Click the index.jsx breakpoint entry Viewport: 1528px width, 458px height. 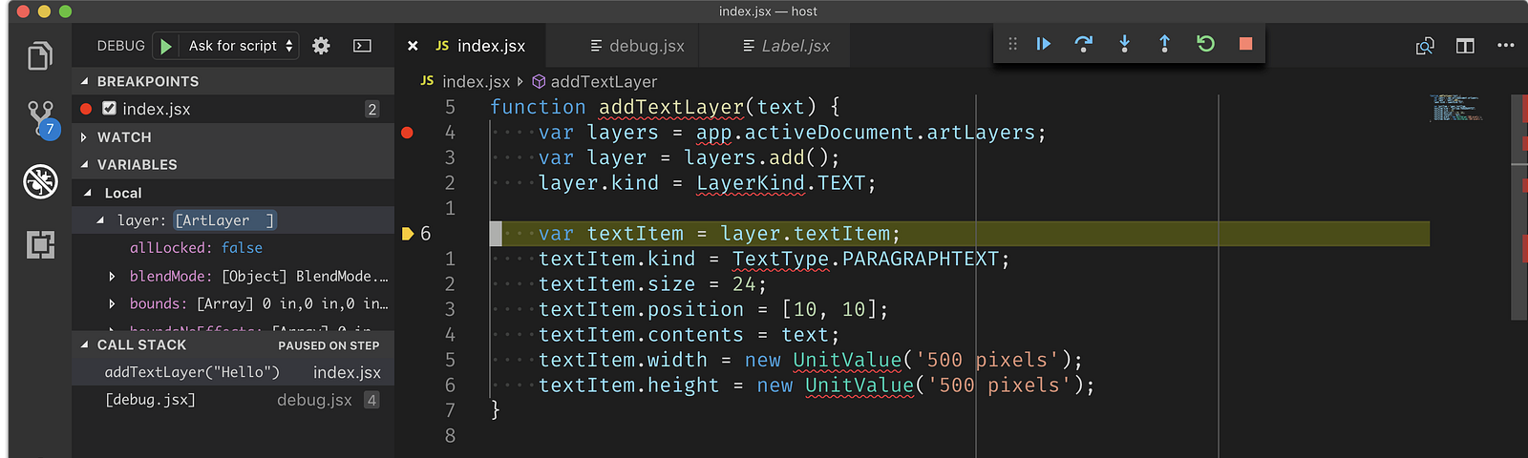click(x=233, y=109)
